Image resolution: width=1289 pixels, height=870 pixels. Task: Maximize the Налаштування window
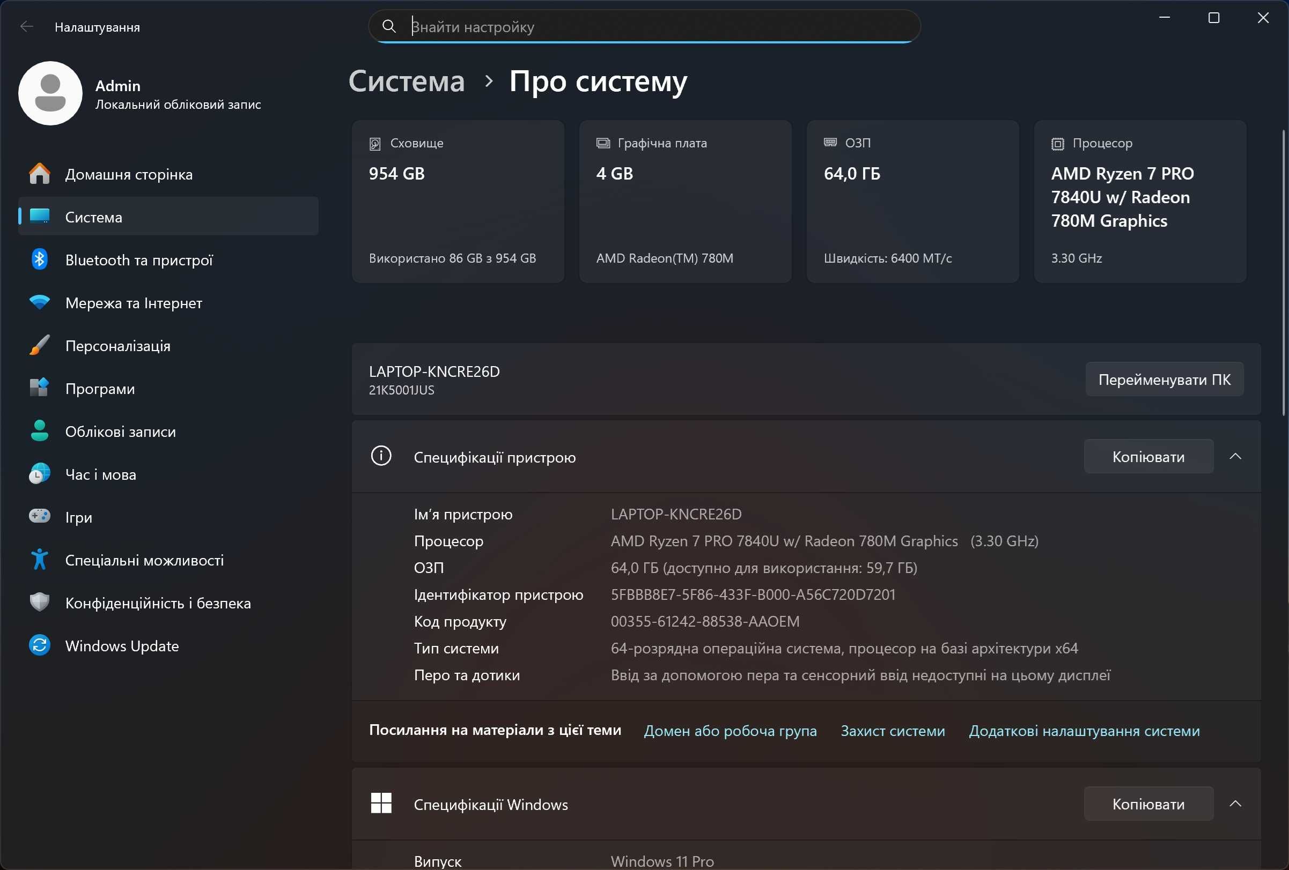pos(1213,18)
